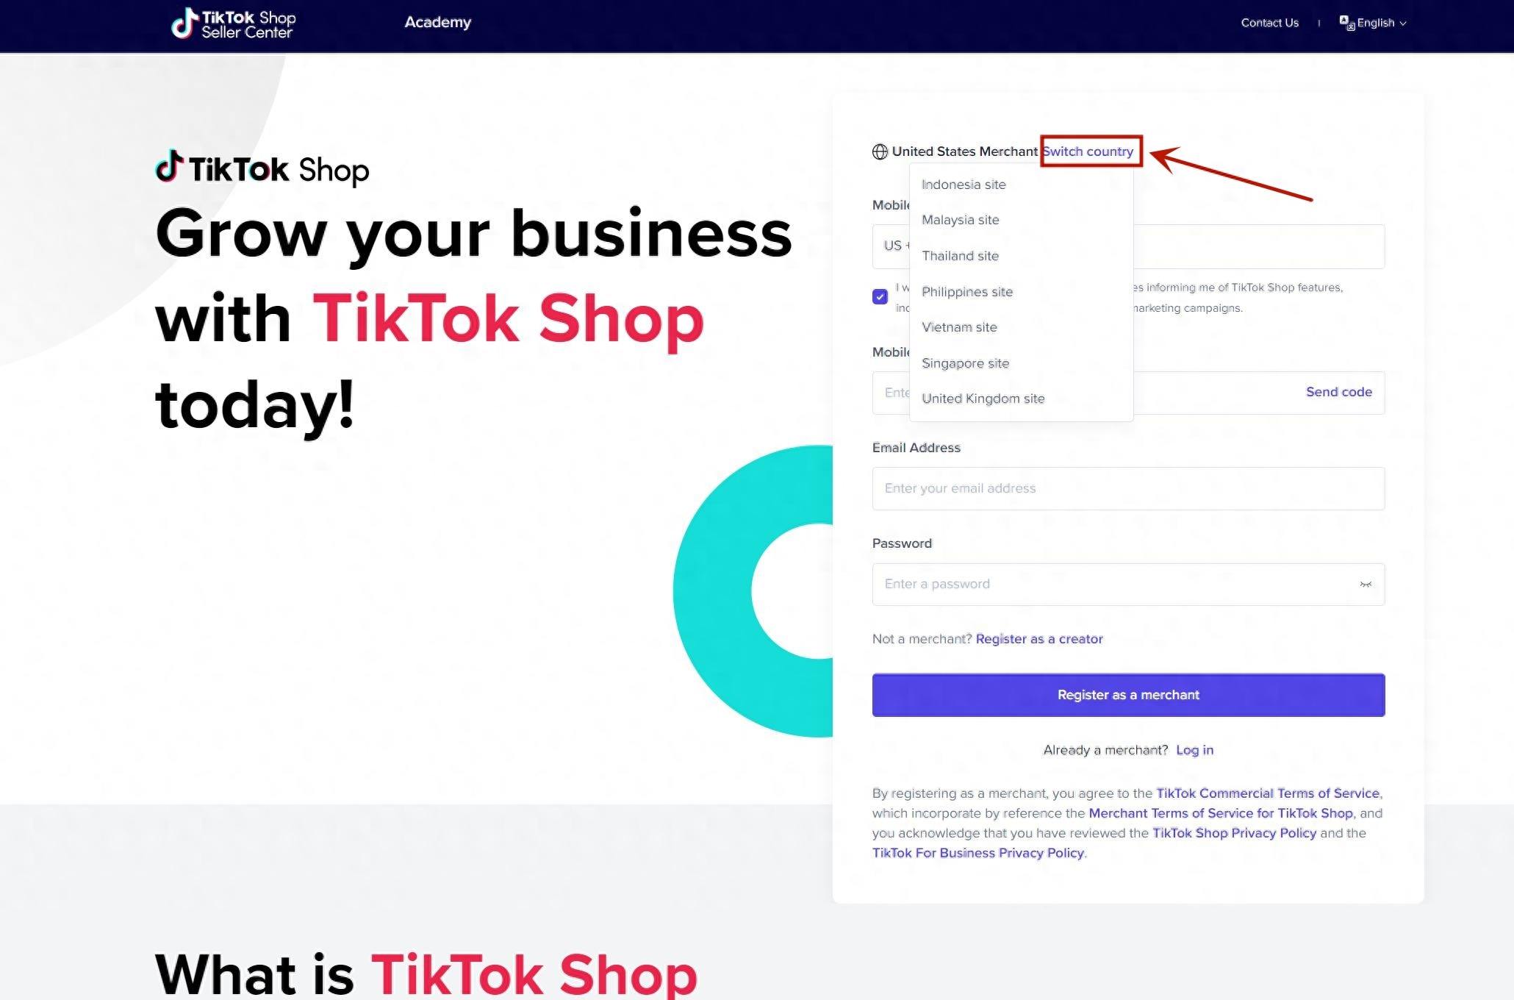Click the Contact Us link
Screen dimensions: 1514x1000
tap(1270, 22)
